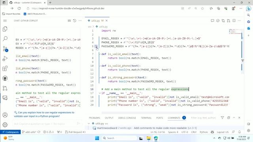253x142 pixels.
Task: Click the taskbar Search box
Action: coord(119,138)
